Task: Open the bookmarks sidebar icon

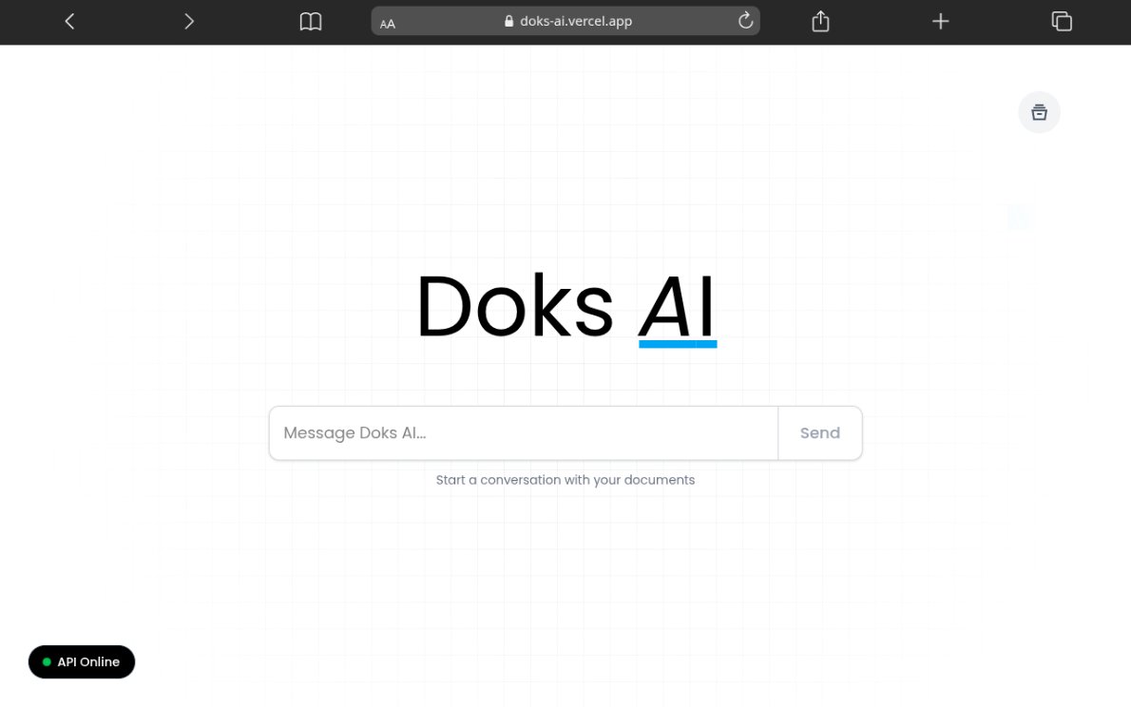Action: [311, 21]
